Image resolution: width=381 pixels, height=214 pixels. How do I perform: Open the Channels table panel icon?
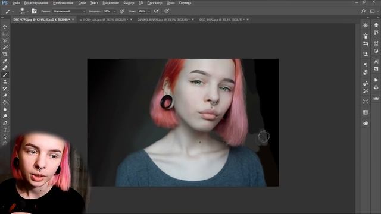coord(366,112)
